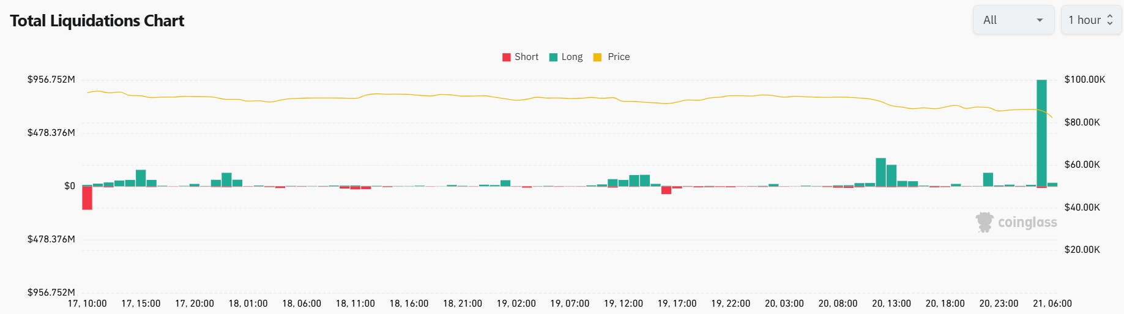Image resolution: width=1124 pixels, height=314 pixels.
Task: Click the up-down chevrons beside 1 hour
Action: [x=1110, y=20]
